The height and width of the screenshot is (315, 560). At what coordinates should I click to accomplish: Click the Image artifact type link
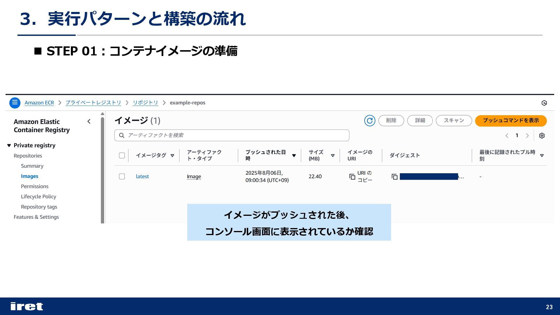(x=194, y=176)
